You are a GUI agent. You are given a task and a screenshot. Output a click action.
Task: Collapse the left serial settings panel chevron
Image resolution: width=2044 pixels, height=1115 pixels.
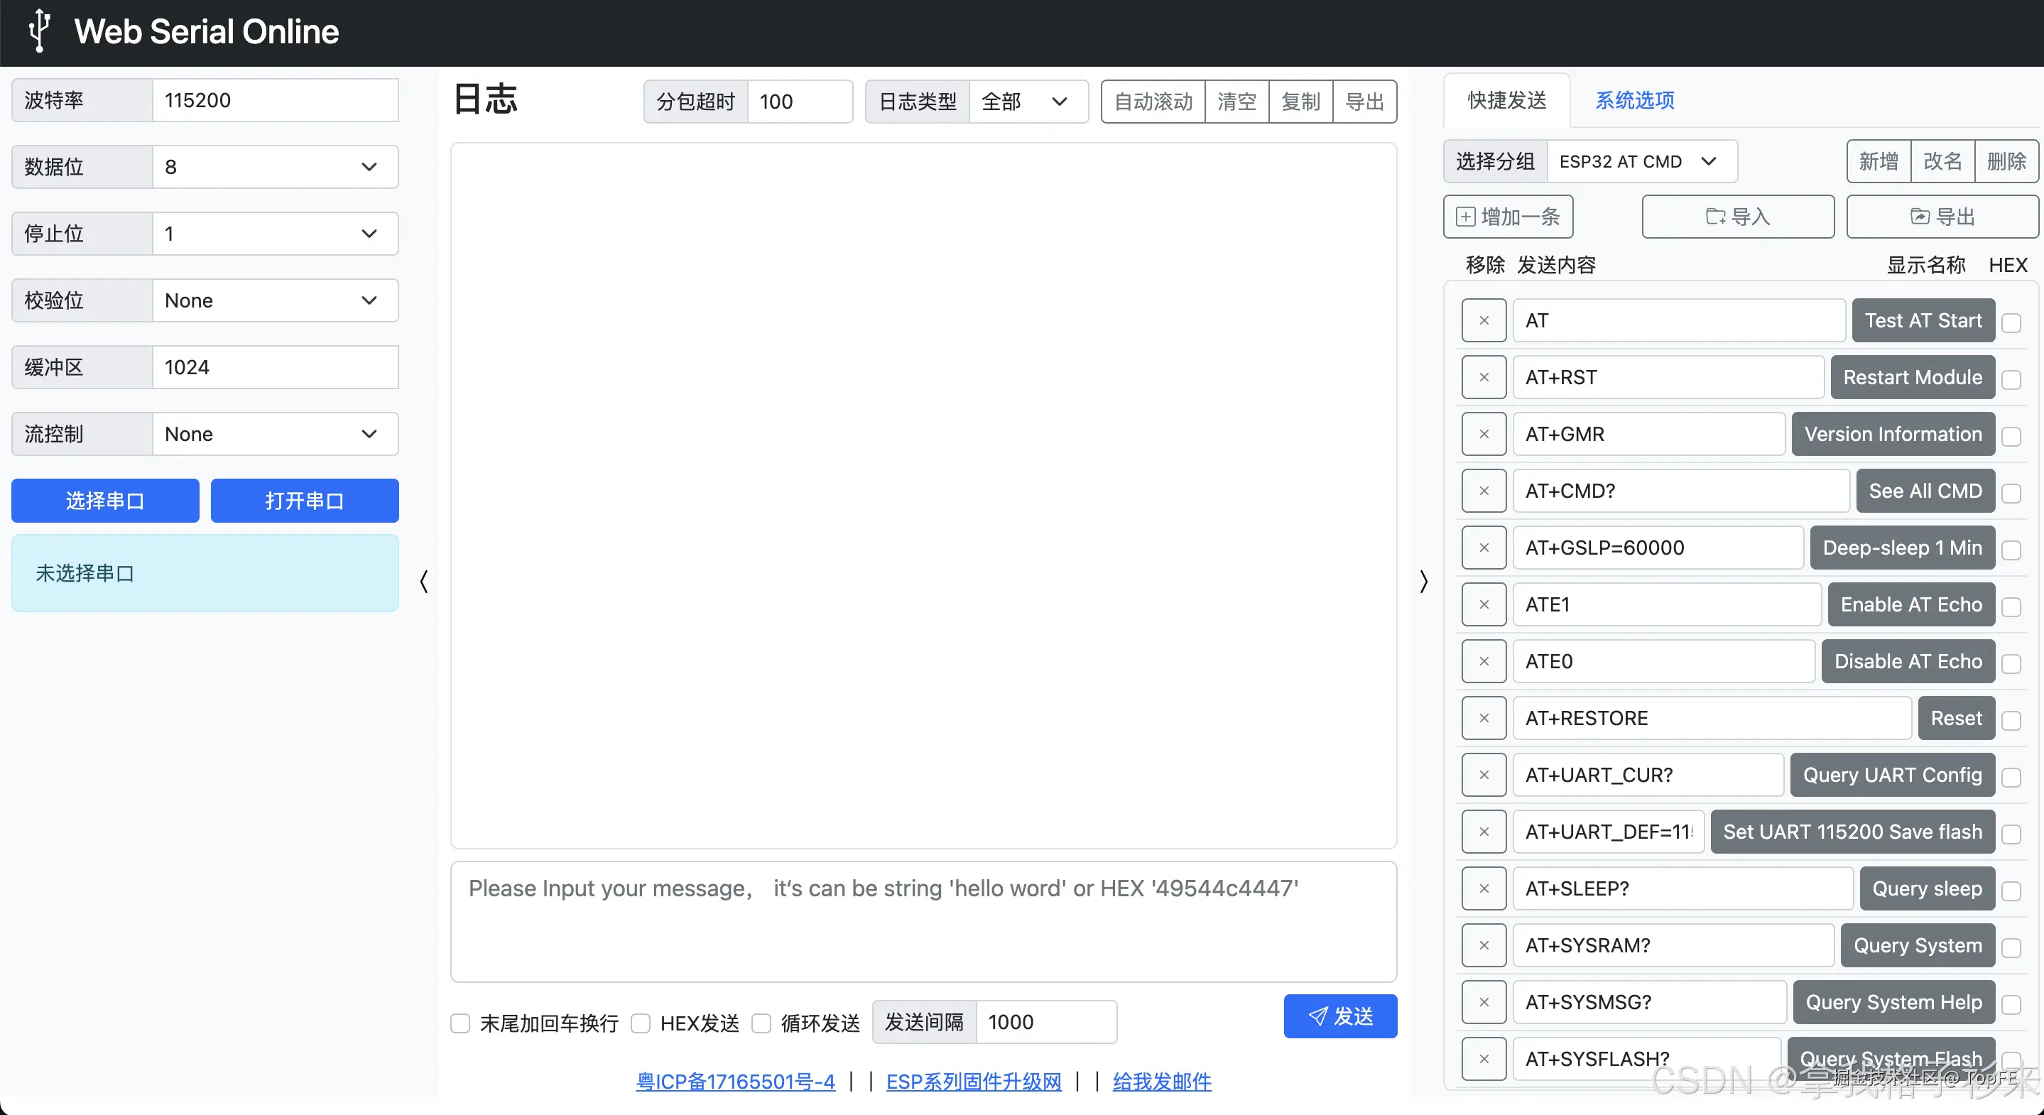424,582
